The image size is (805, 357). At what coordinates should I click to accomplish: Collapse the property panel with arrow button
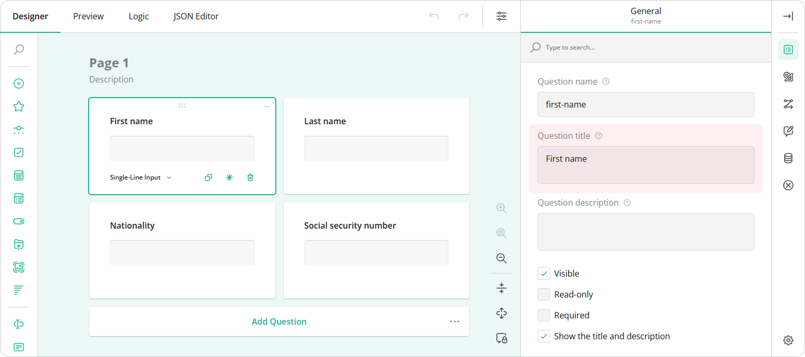coord(788,16)
